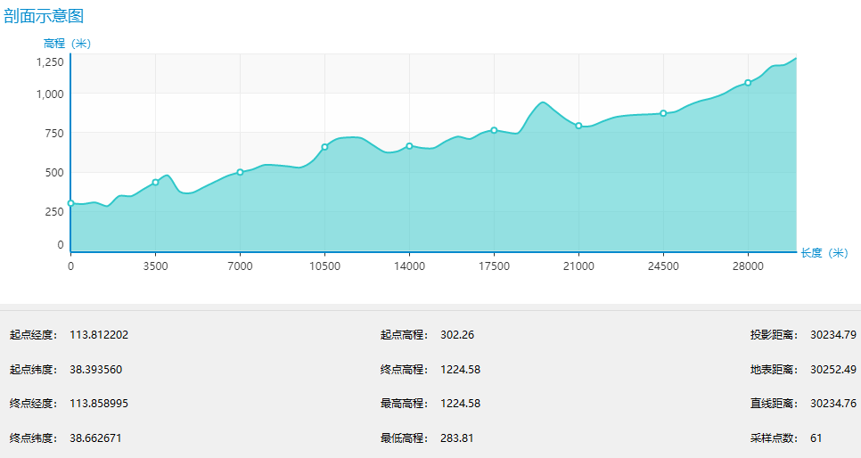
Task: Click the curve marker at 14000 meters
Action: pos(409,146)
